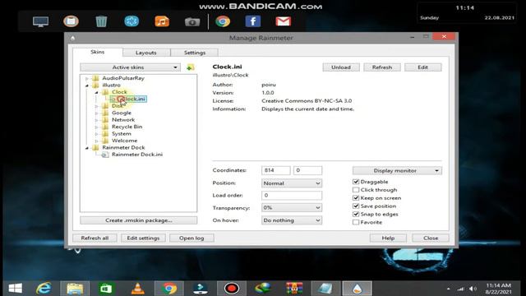The height and width of the screenshot is (296, 526).
Task: Disable the Draggable checkbox
Action: coord(356,182)
